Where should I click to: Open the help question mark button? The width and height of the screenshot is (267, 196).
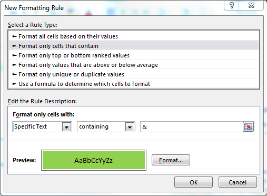pyautogui.click(x=232, y=5)
